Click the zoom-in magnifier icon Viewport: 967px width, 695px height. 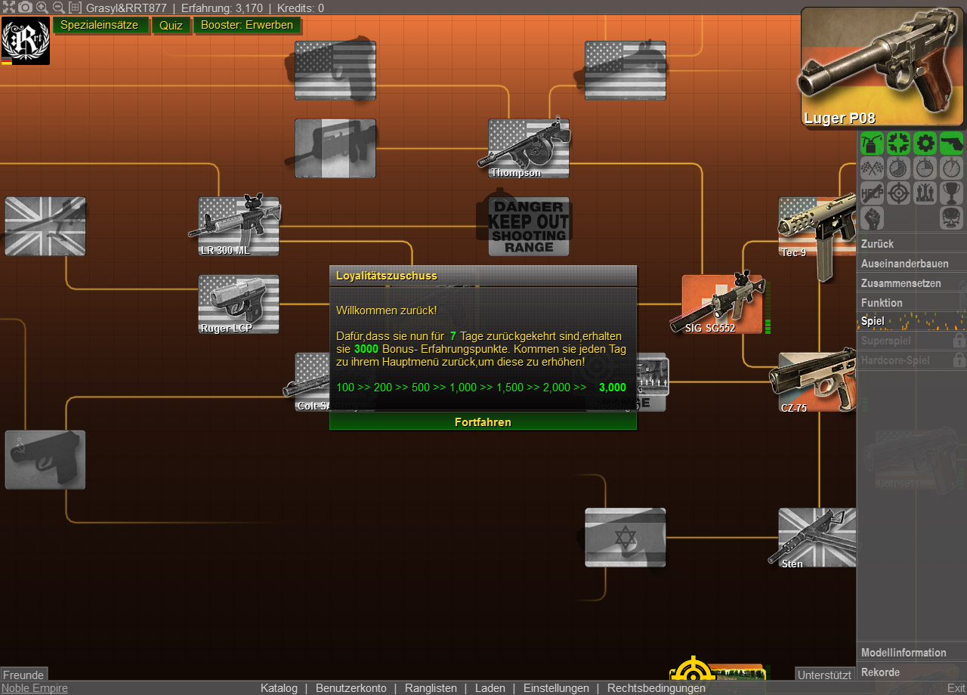pyautogui.click(x=42, y=7)
